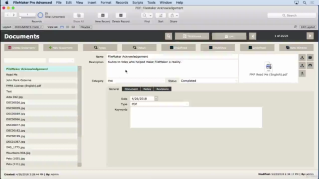Click the FMP Read Me PDF file icon
This screenshot has height=179, width=319.
(269, 67)
